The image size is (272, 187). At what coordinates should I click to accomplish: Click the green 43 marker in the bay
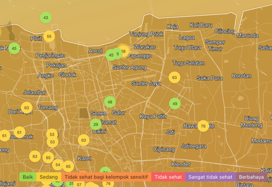[x=46, y=18]
